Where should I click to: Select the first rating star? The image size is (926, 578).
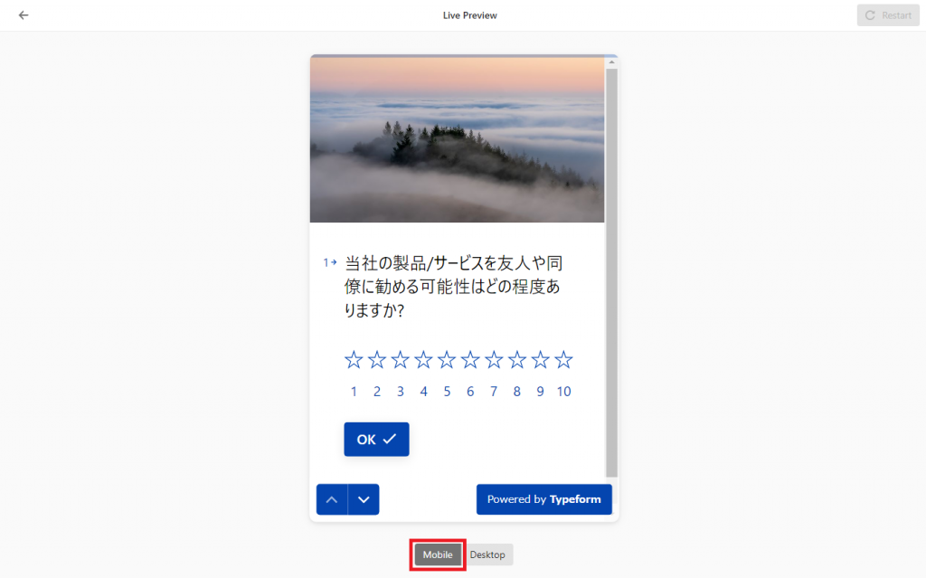click(x=354, y=359)
